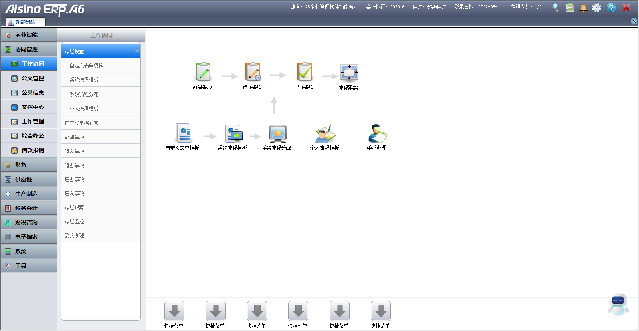The height and width of the screenshot is (331, 639).
Task: Collapse the 流程设置 section header
Action: [x=100, y=51]
